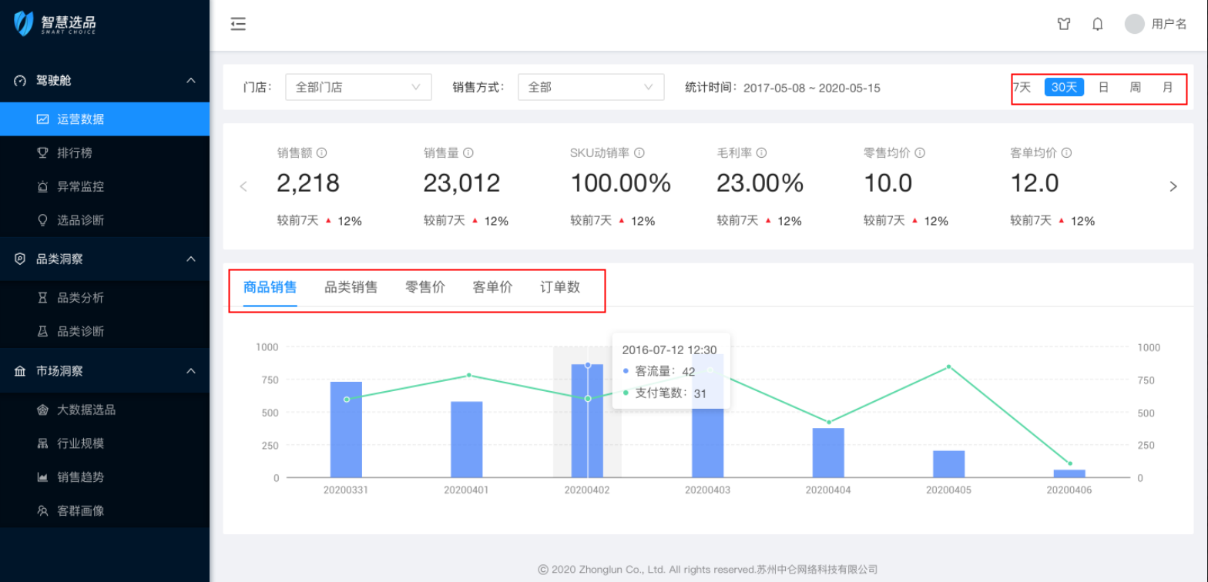This screenshot has width=1208, height=582.
Task: Select the 月 time range option
Action: tap(1168, 88)
